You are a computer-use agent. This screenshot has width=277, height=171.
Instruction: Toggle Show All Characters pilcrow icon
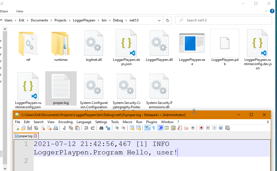point(153,128)
